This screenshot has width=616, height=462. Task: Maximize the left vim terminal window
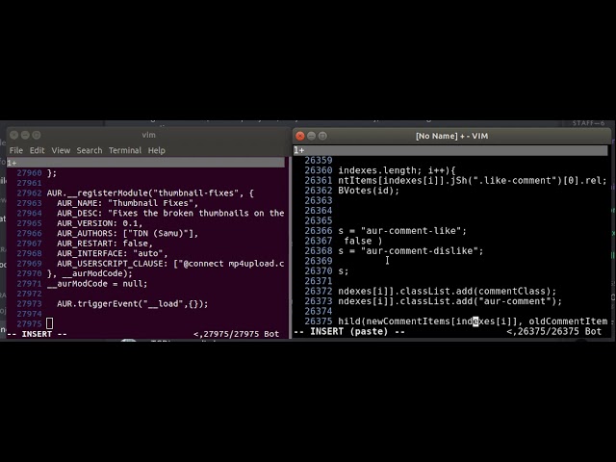coord(37,135)
